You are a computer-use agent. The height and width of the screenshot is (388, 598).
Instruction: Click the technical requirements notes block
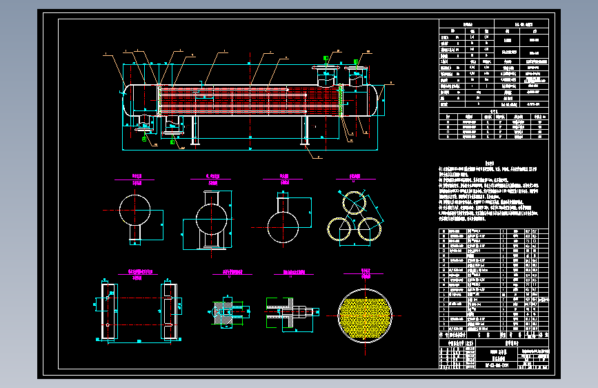(x=489, y=191)
